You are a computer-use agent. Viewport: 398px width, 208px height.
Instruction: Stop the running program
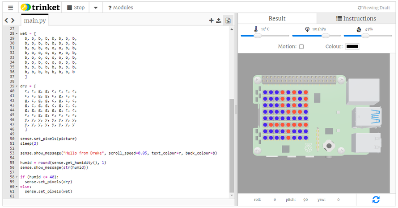click(75, 8)
